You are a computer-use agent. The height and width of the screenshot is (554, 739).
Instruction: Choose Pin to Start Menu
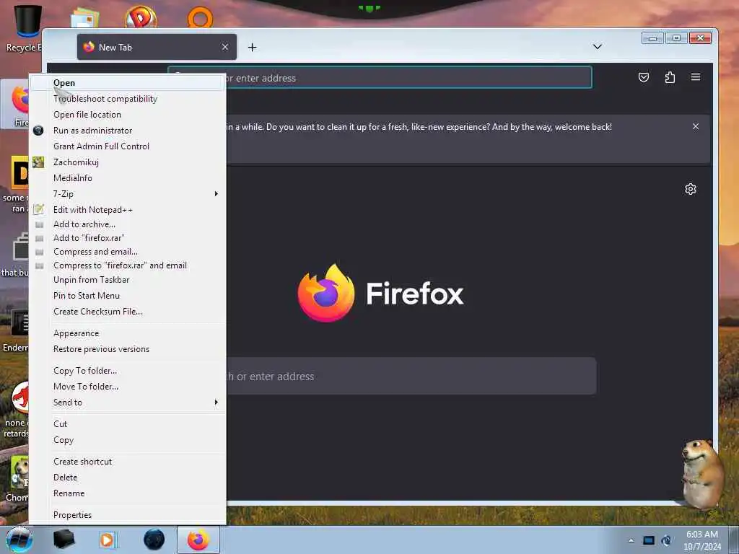click(x=127, y=296)
